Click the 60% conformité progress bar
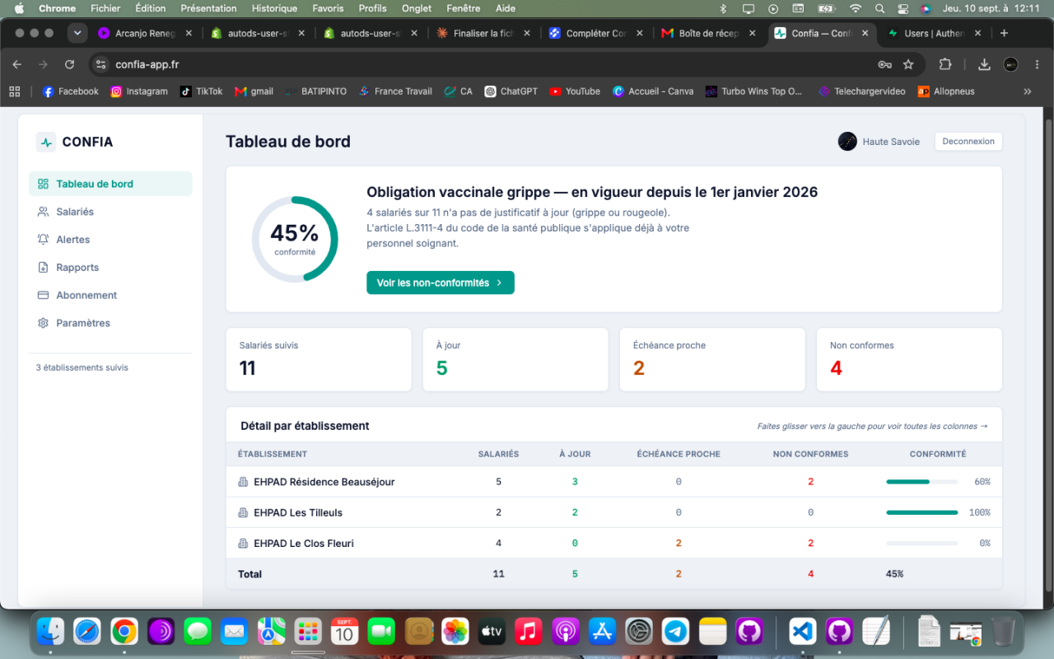The height and width of the screenshot is (659, 1054). tap(921, 482)
